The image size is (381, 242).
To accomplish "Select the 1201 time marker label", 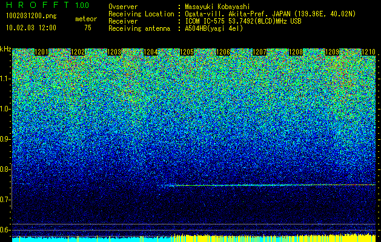I will coord(41,52).
